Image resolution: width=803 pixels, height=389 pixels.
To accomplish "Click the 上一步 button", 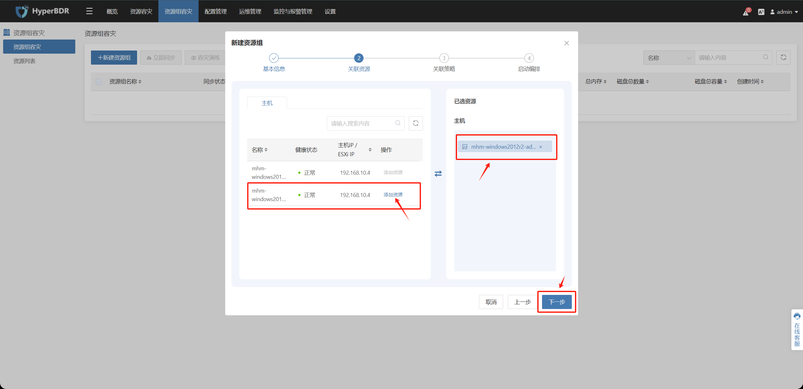I will point(523,302).
